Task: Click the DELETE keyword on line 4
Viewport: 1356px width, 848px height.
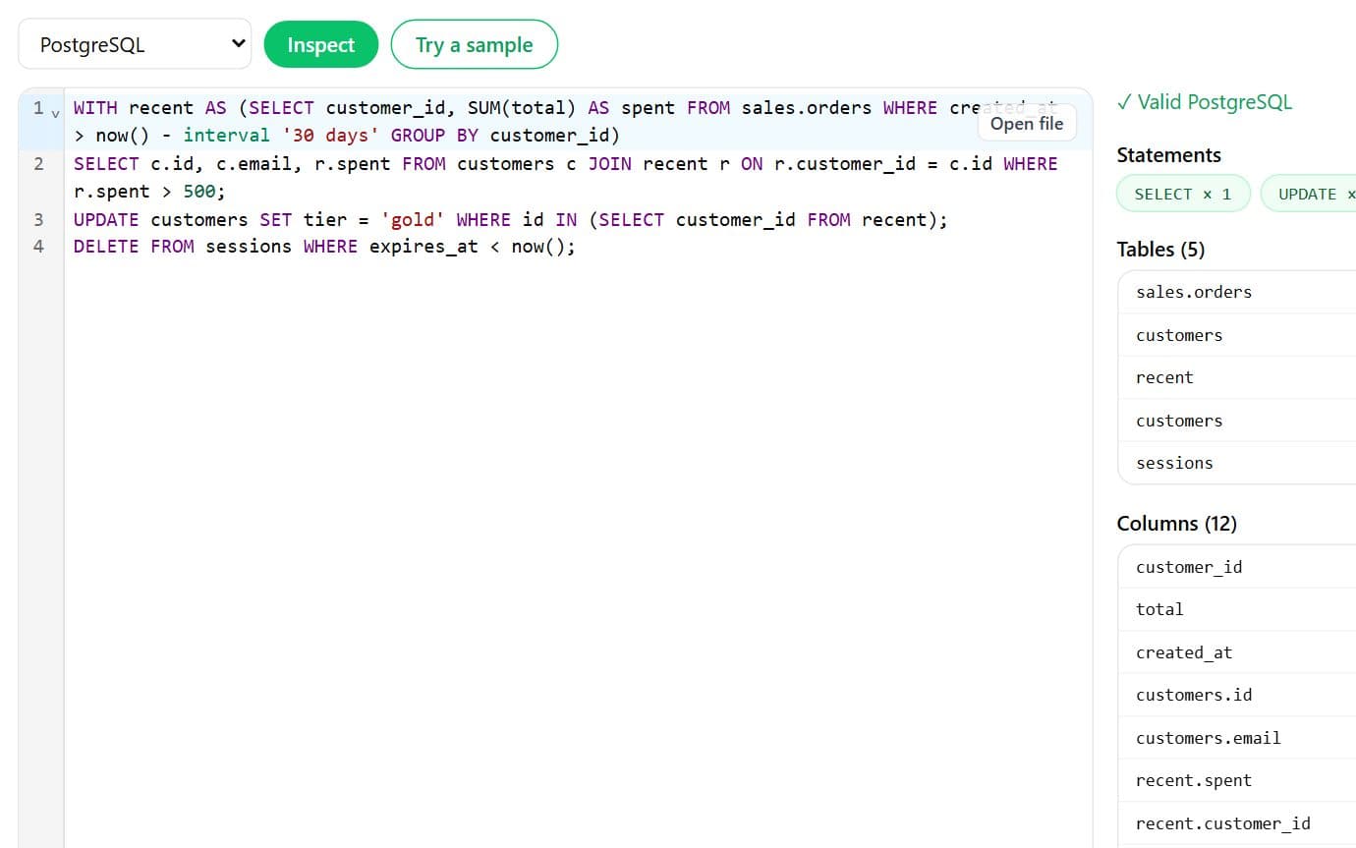Action: 106,247
